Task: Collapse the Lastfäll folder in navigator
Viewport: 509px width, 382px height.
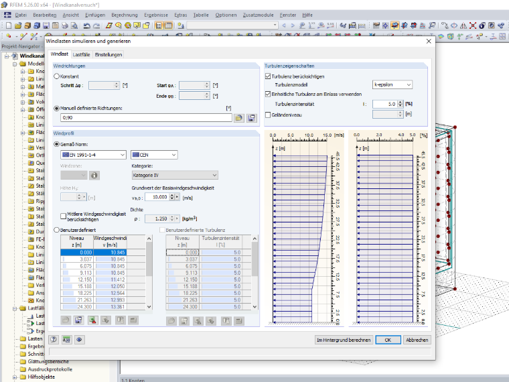Action: point(15,308)
